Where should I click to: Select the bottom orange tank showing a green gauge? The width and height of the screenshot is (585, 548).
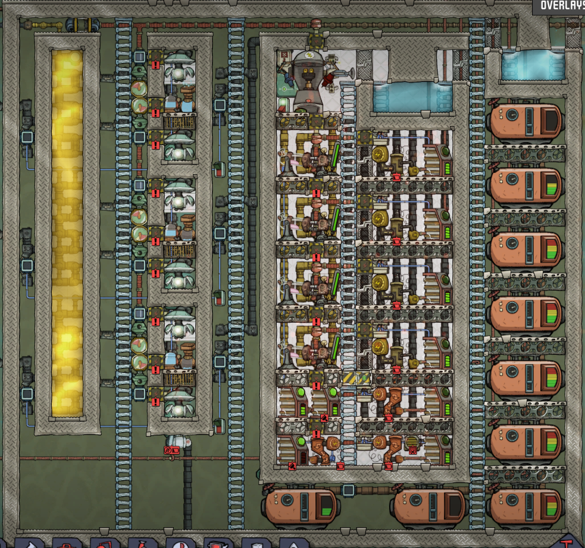point(301,507)
